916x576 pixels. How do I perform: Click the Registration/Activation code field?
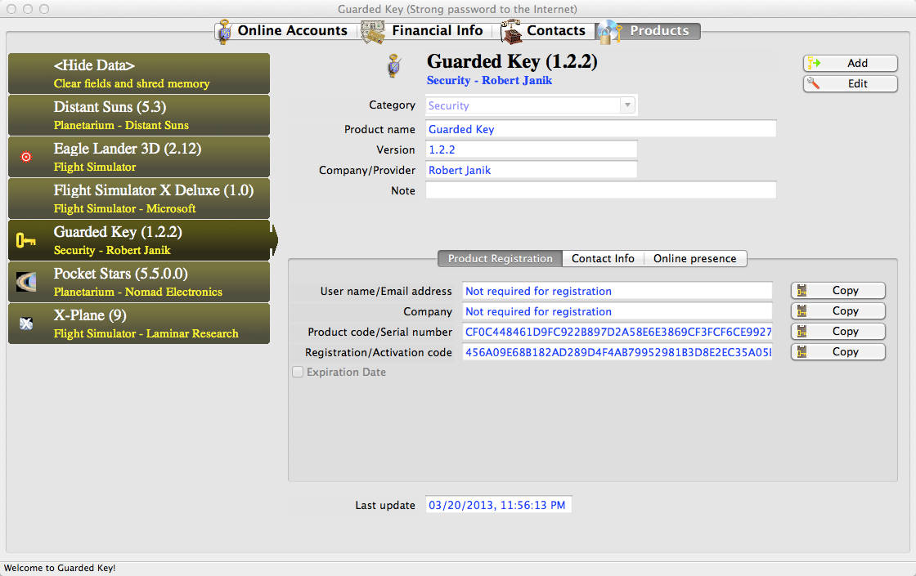tap(617, 352)
